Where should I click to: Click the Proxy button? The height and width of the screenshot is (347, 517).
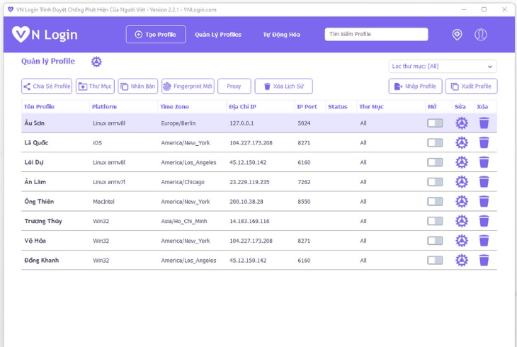click(x=234, y=86)
